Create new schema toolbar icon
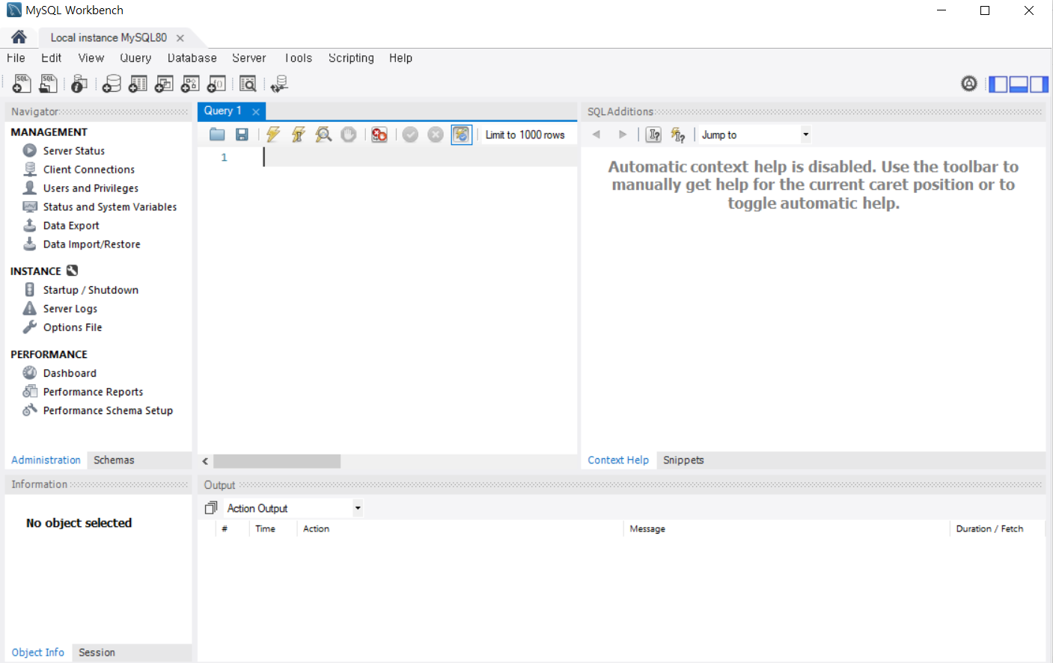 [x=112, y=84]
